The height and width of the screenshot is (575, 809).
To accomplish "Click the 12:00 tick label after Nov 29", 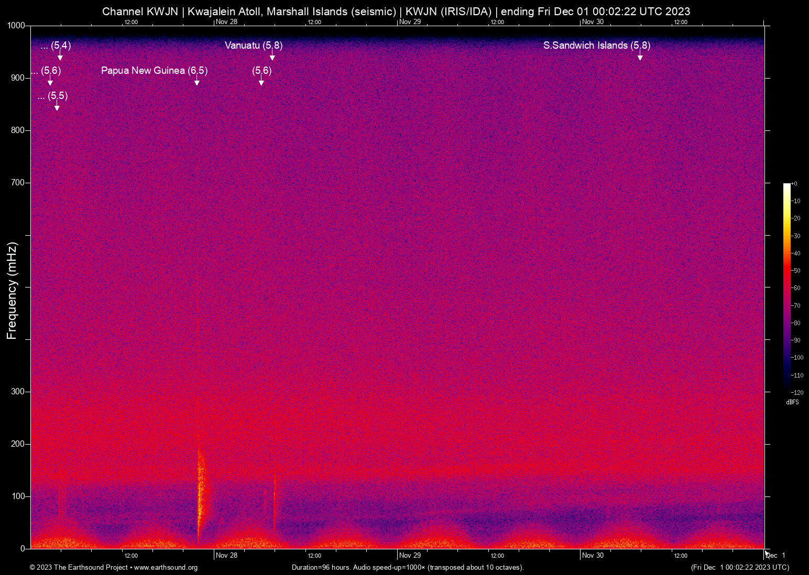I will point(497,556).
